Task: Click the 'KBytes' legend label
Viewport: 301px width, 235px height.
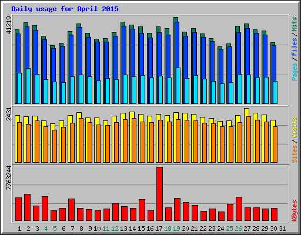Action: click(295, 211)
